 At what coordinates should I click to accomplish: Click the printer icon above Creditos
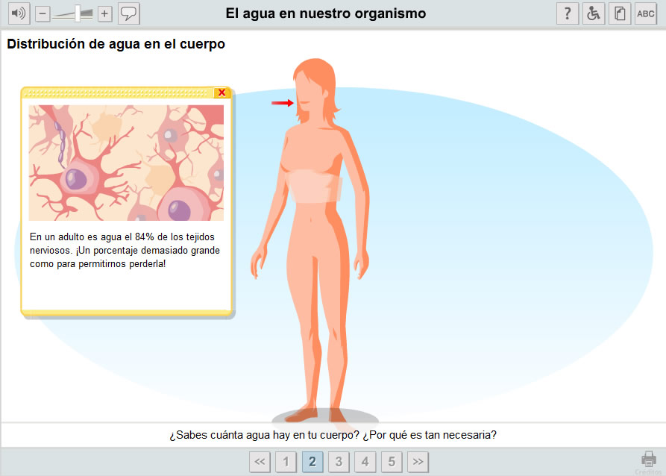pyautogui.click(x=649, y=460)
